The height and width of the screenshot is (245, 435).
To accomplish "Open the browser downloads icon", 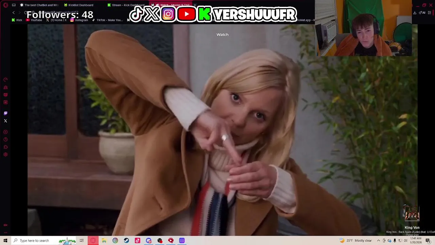I will pos(415,13).
